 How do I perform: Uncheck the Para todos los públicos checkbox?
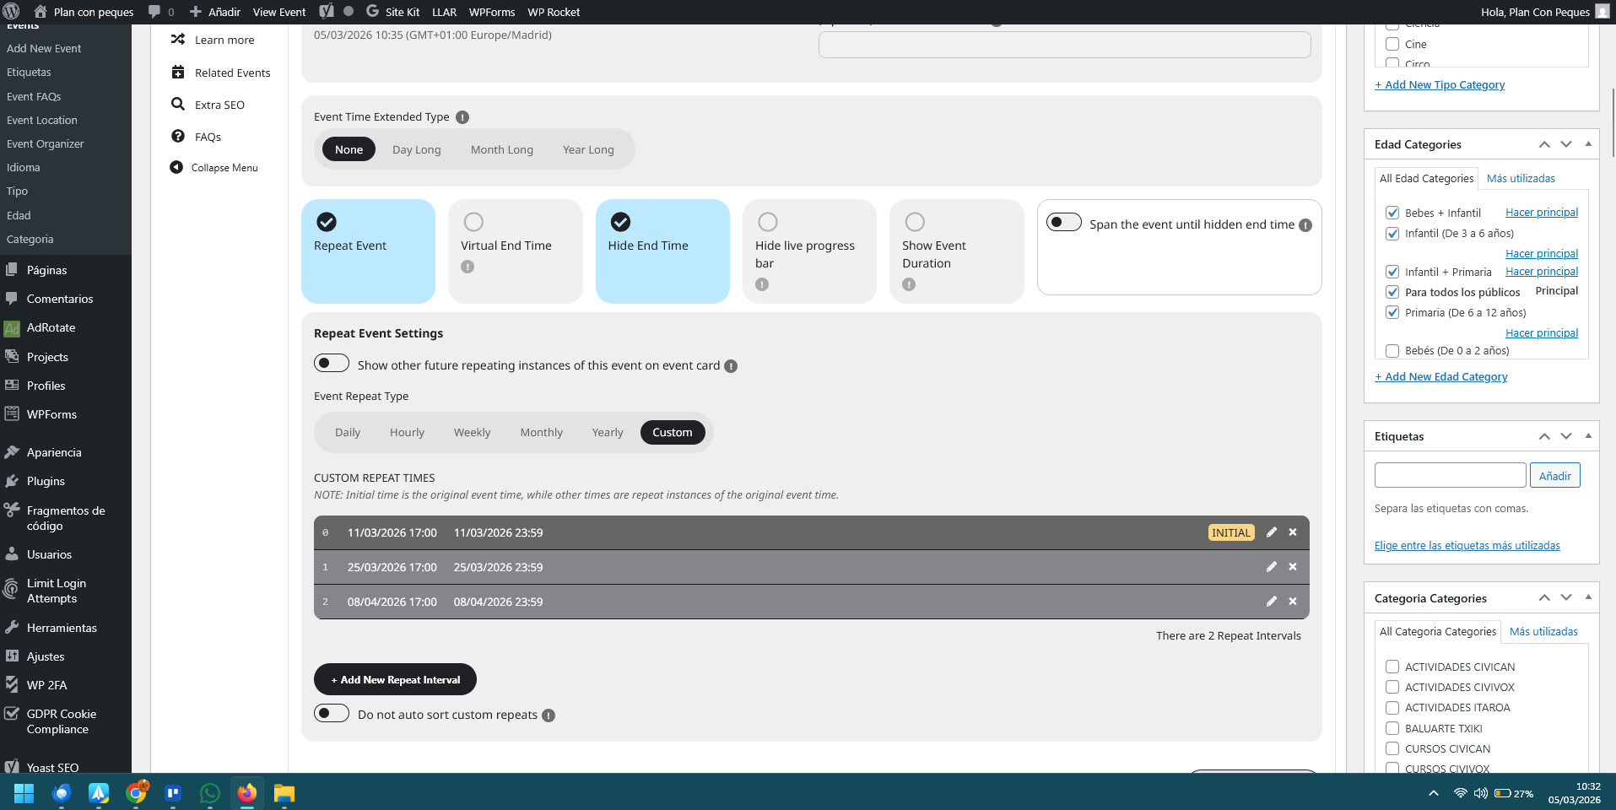1392,292
